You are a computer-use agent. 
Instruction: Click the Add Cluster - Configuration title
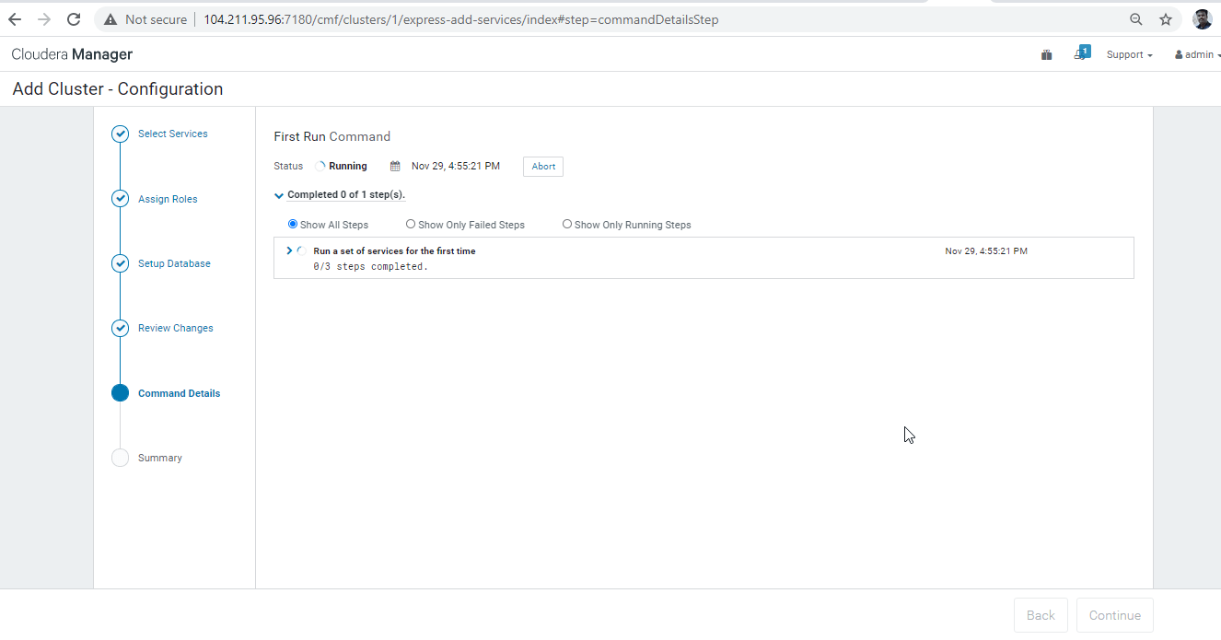[118, 89]
